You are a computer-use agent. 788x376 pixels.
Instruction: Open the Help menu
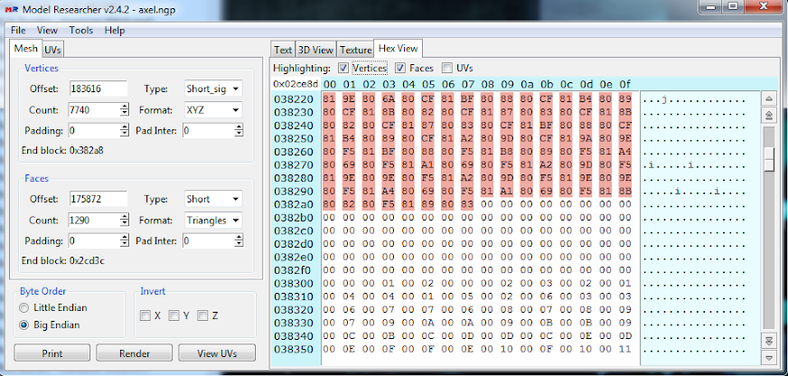point(115,30)
